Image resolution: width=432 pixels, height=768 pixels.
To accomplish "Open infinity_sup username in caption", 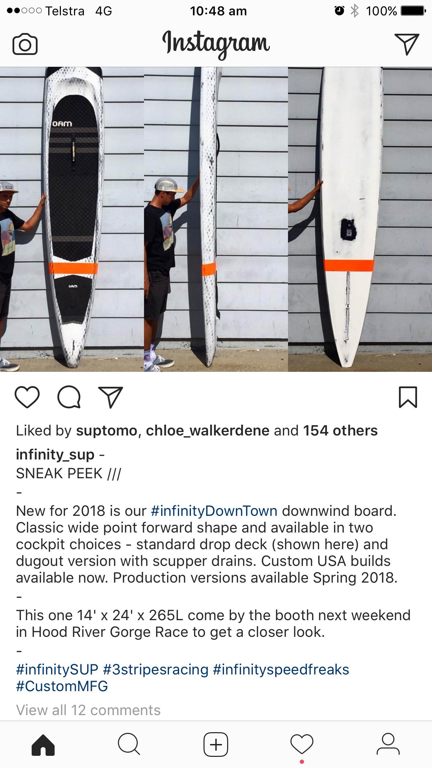I will click(x=55, y=455).
